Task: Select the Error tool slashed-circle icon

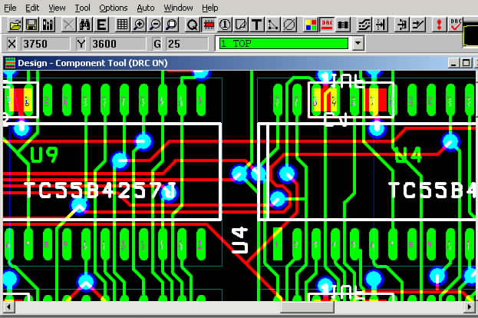Action: pyautogui.click(x=289, y=25)
